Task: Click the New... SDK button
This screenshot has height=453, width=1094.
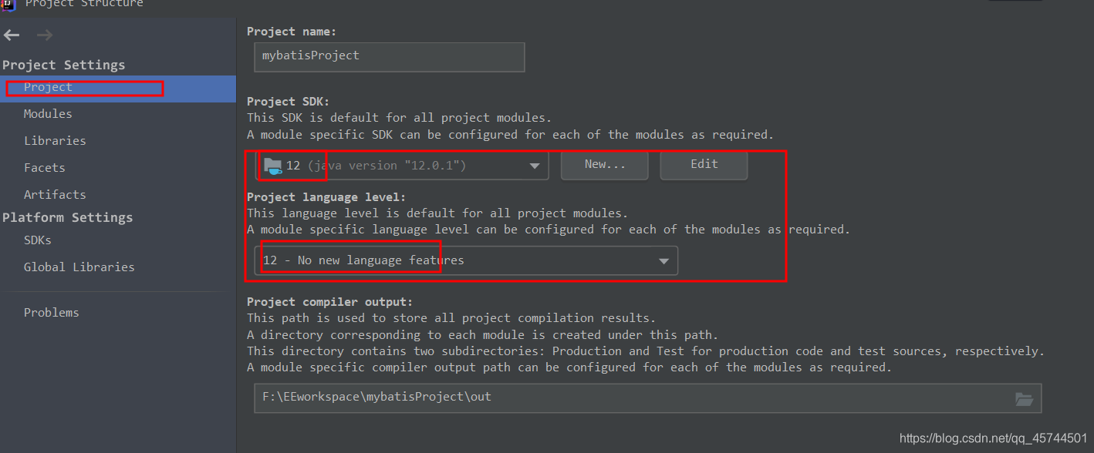Action: click(604, 165)
